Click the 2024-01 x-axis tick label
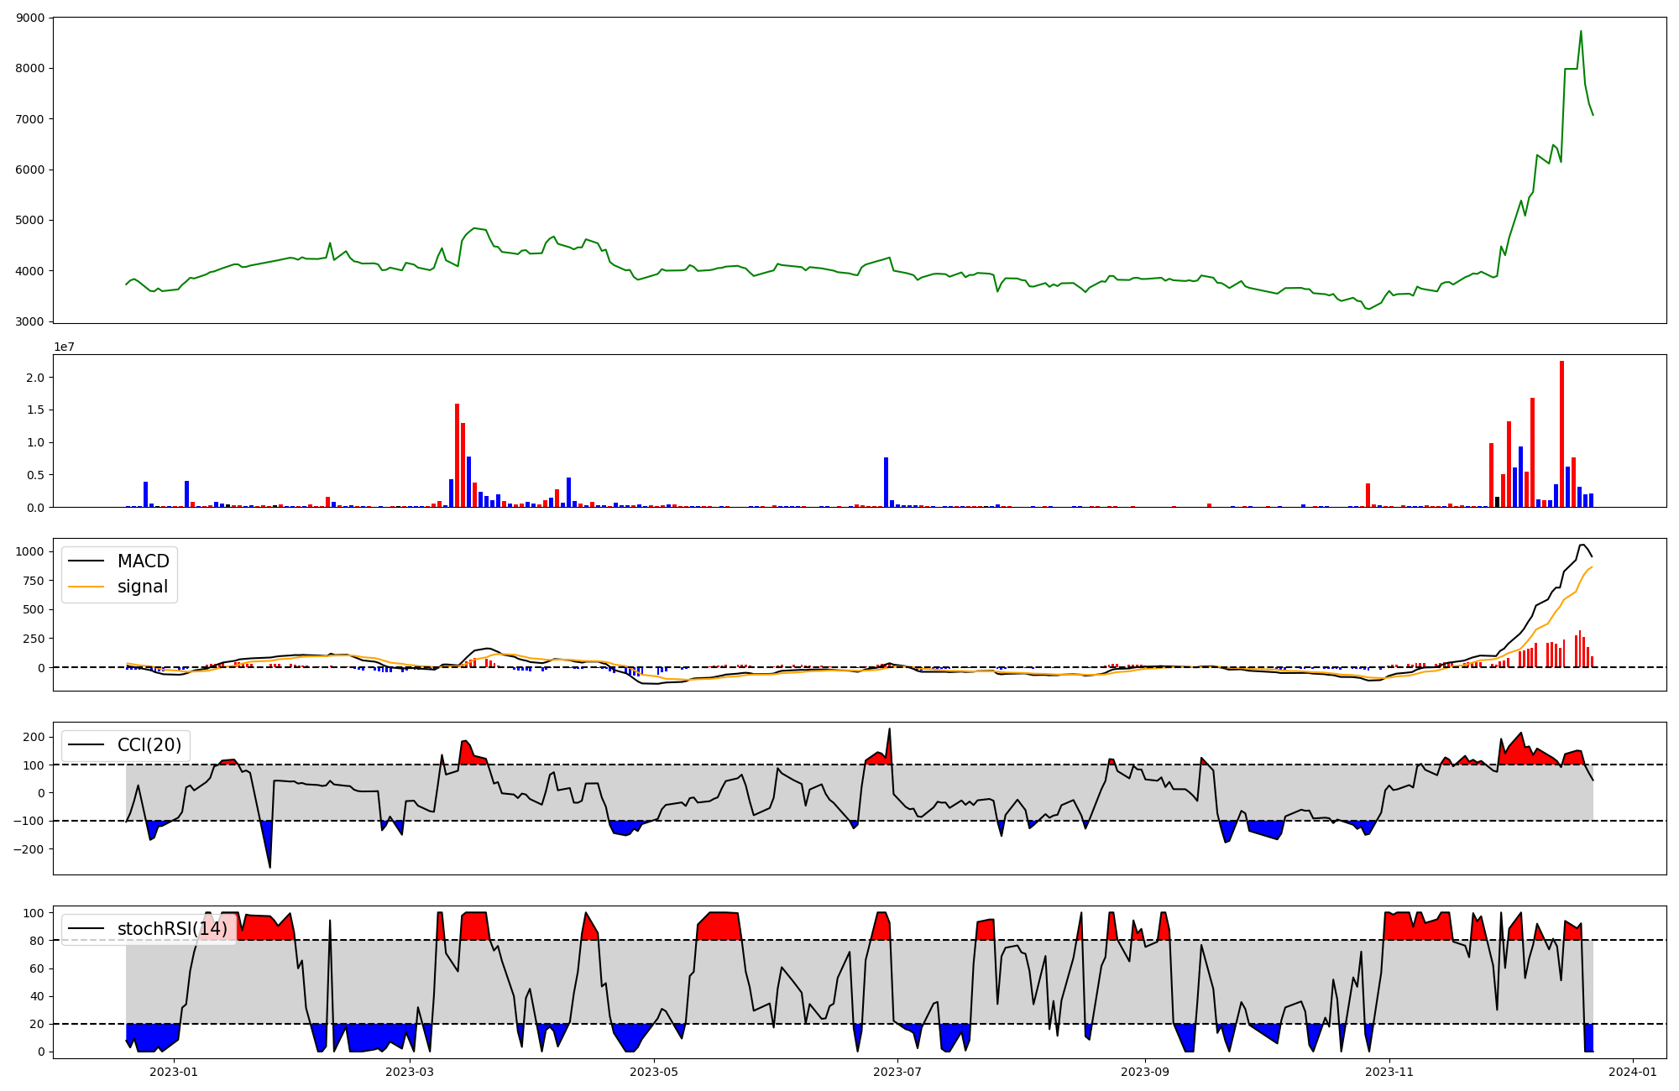 pos(1632,1072)
